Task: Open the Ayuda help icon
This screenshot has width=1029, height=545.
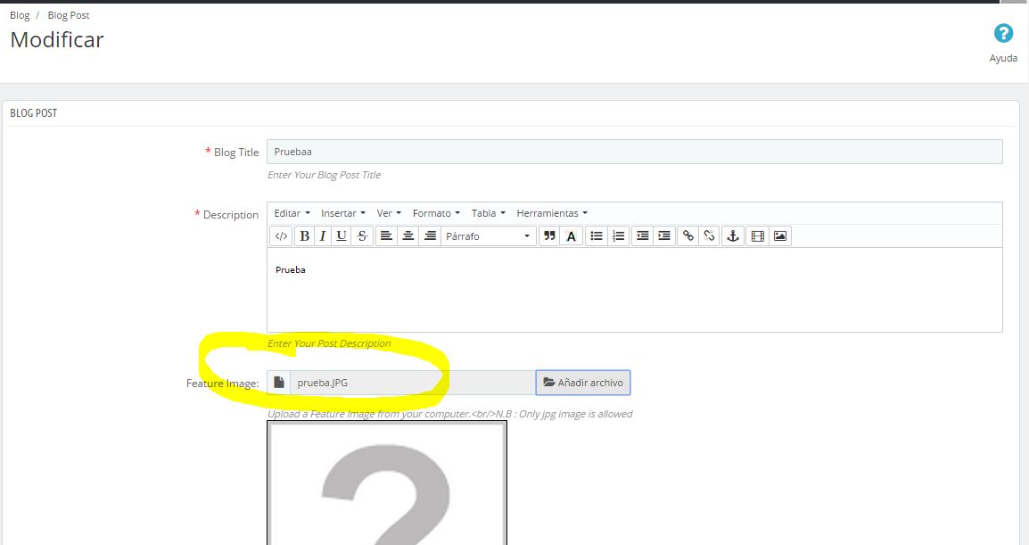Action: point(1003,33)
